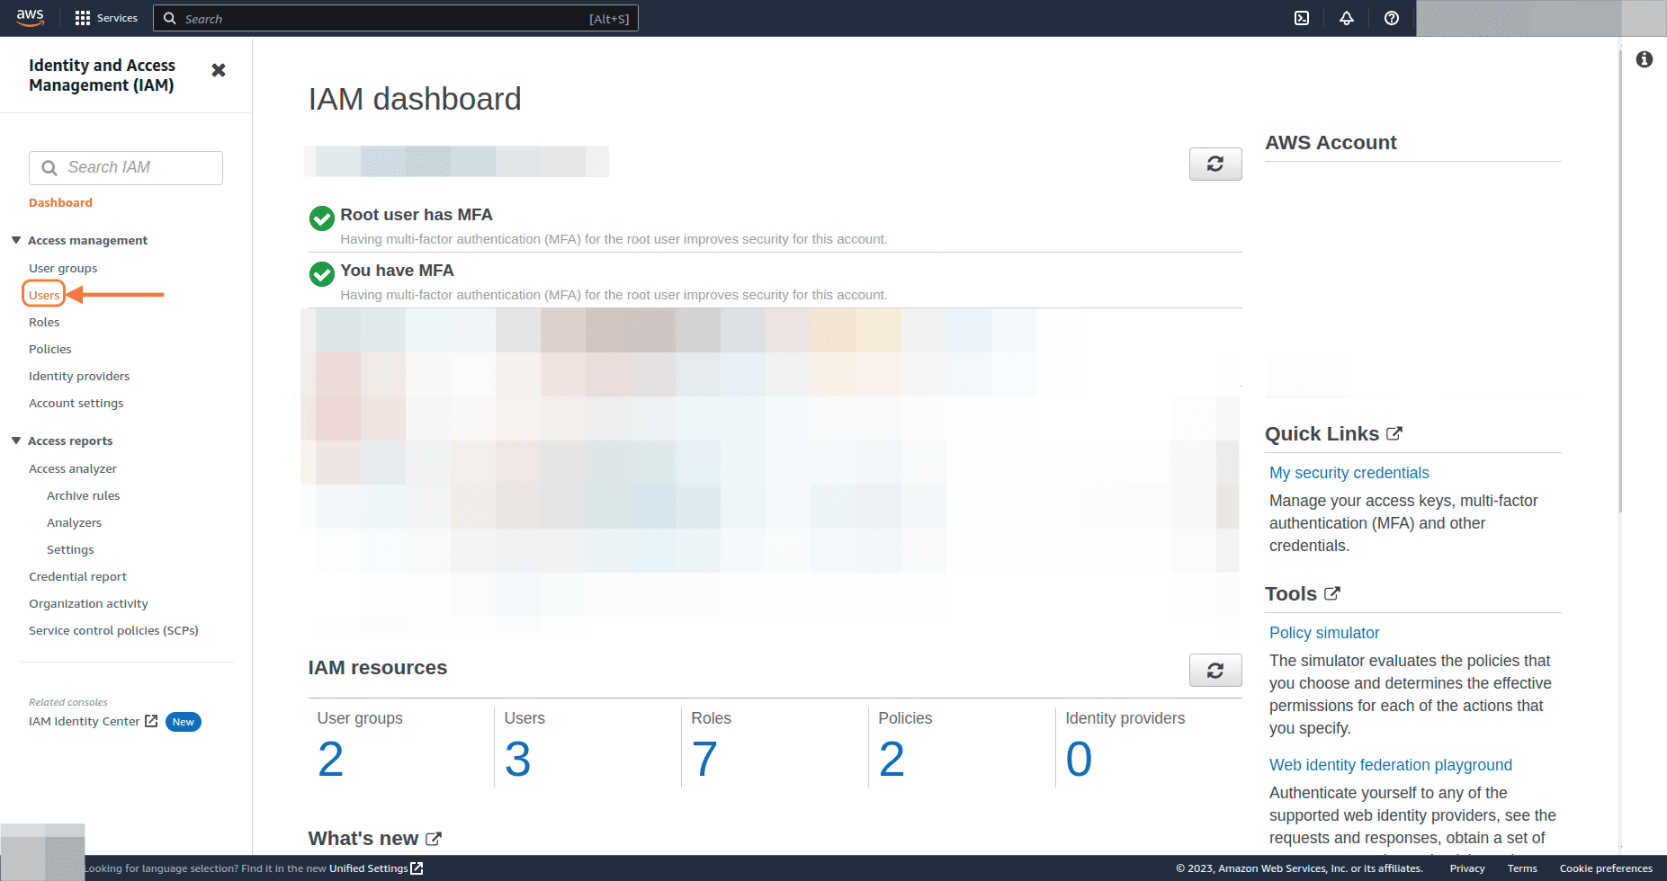Open IAM Identity Center link
Image resolution: width=1667 pixels, height=881 pixels.
coord(85,721)
